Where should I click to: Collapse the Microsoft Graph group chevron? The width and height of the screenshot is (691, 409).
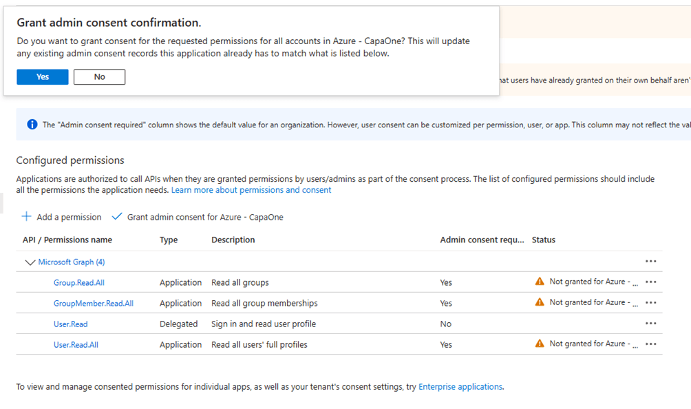pyautogui.click(x=30, y=262)
